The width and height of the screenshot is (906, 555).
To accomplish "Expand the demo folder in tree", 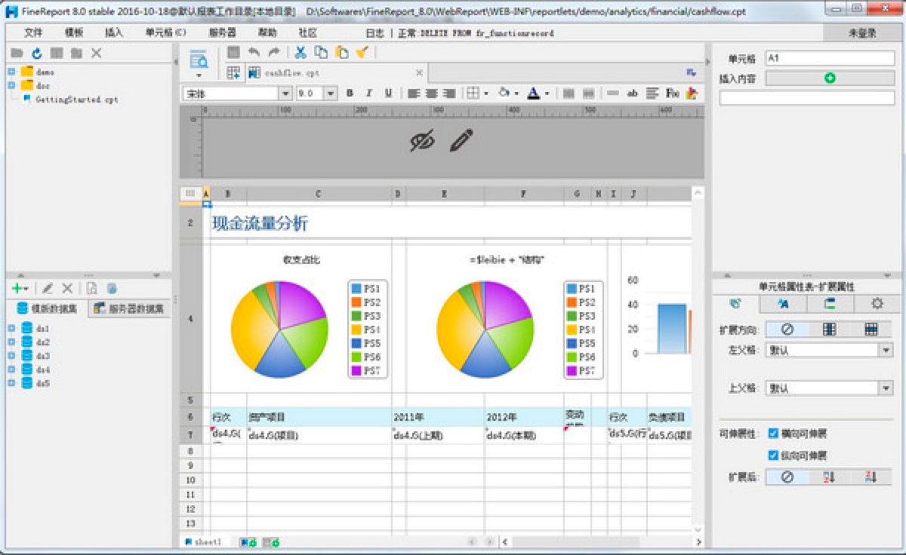I will 11,72.
